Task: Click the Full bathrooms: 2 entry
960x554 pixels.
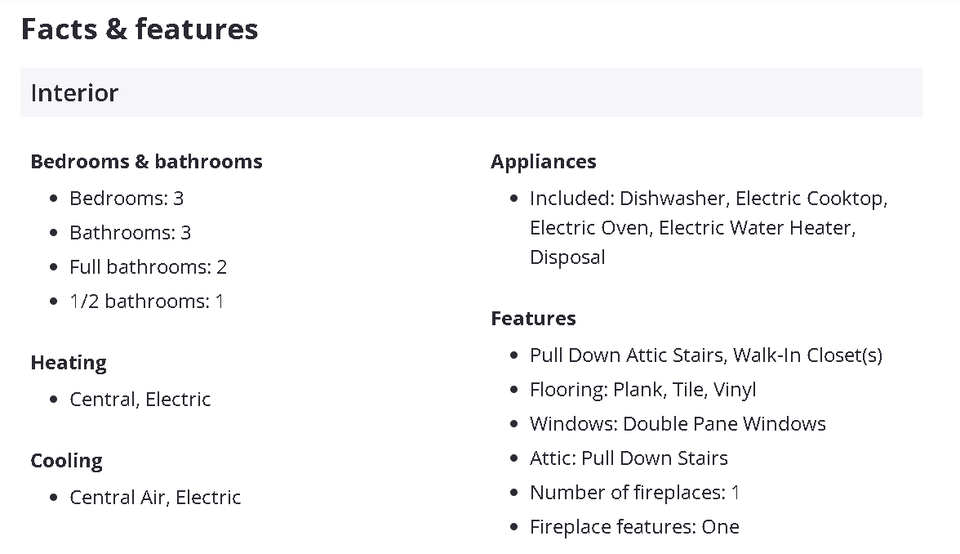Action: (148, 266)
